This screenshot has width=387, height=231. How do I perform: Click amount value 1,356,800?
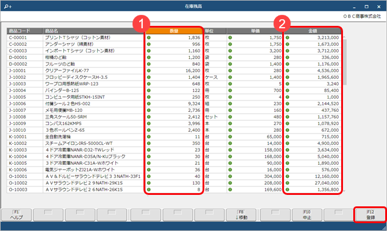(328, 189)
